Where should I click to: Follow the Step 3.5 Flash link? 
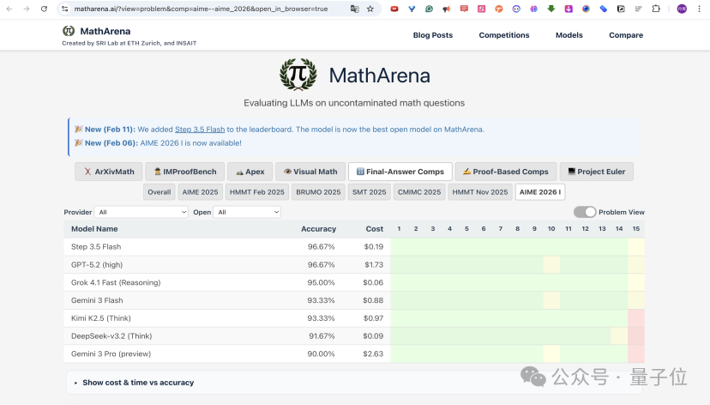[x=200, y=129]
